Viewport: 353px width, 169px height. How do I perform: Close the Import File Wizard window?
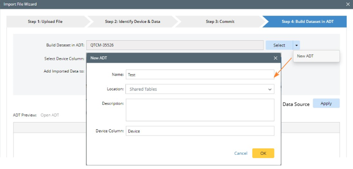(348, 4)
